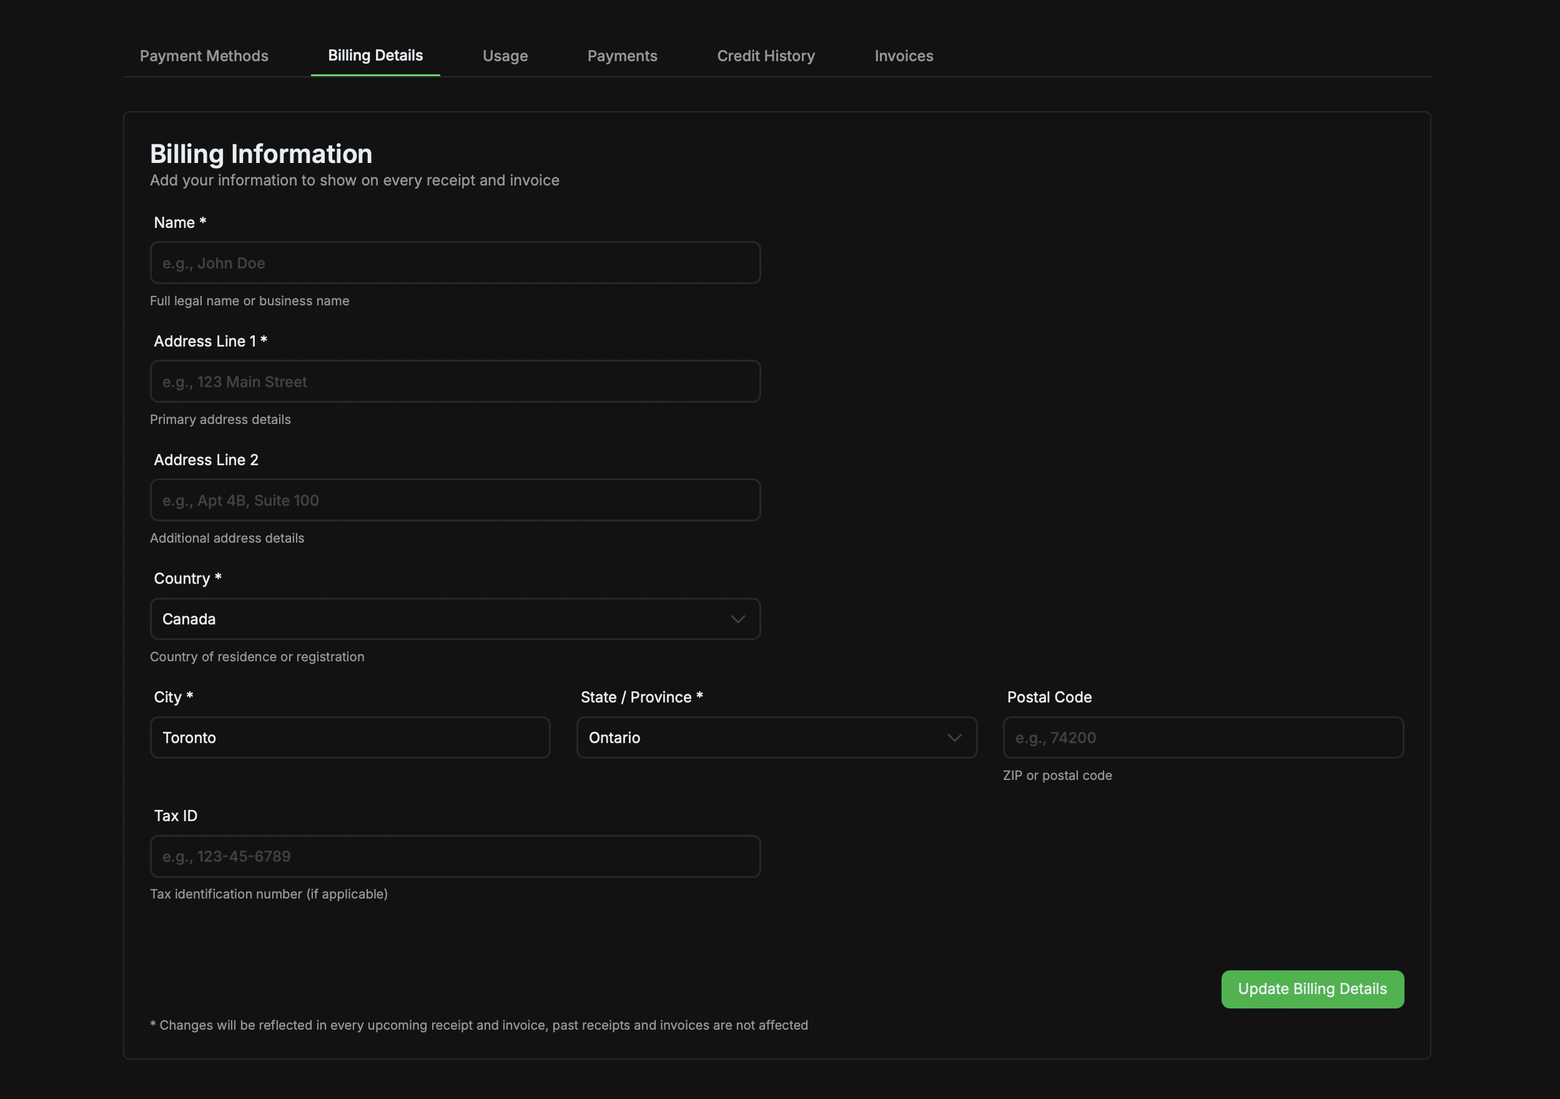Focus the Address Line 1 field
This screenshot has width=1560, height=1099.
pos(455,382)
